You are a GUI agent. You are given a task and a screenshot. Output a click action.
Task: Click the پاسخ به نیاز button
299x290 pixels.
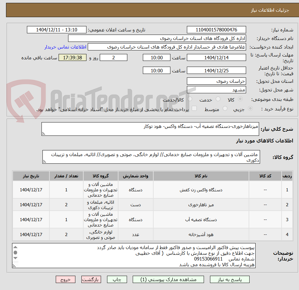(230, 280)
